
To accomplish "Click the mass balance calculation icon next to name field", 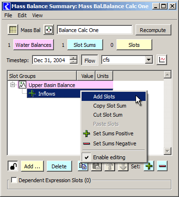I will click(x=49, y=30).
